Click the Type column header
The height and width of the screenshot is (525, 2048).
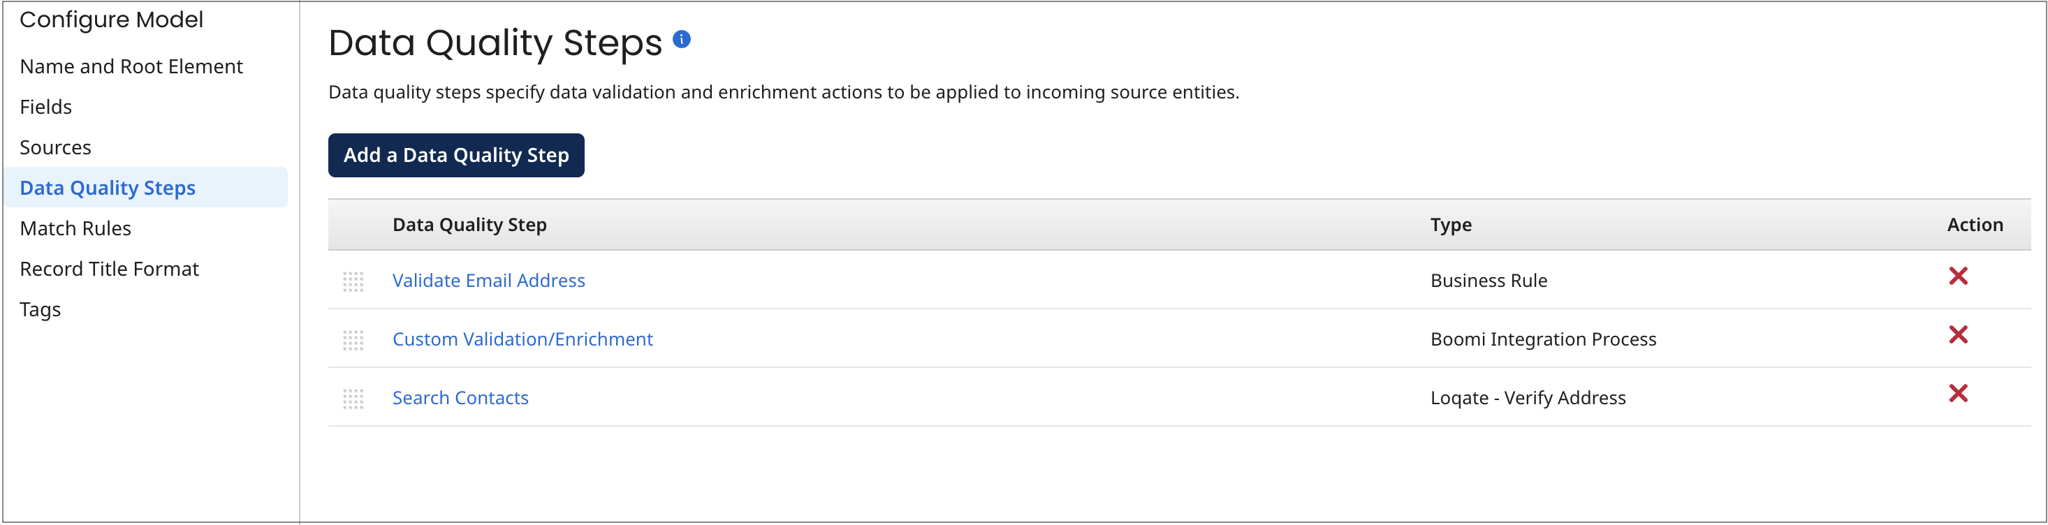pos(1450,225)
